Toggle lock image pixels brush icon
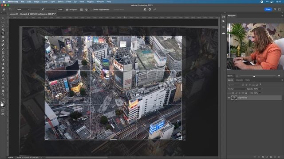Screen dimensions: 284x159 (237, 93)
